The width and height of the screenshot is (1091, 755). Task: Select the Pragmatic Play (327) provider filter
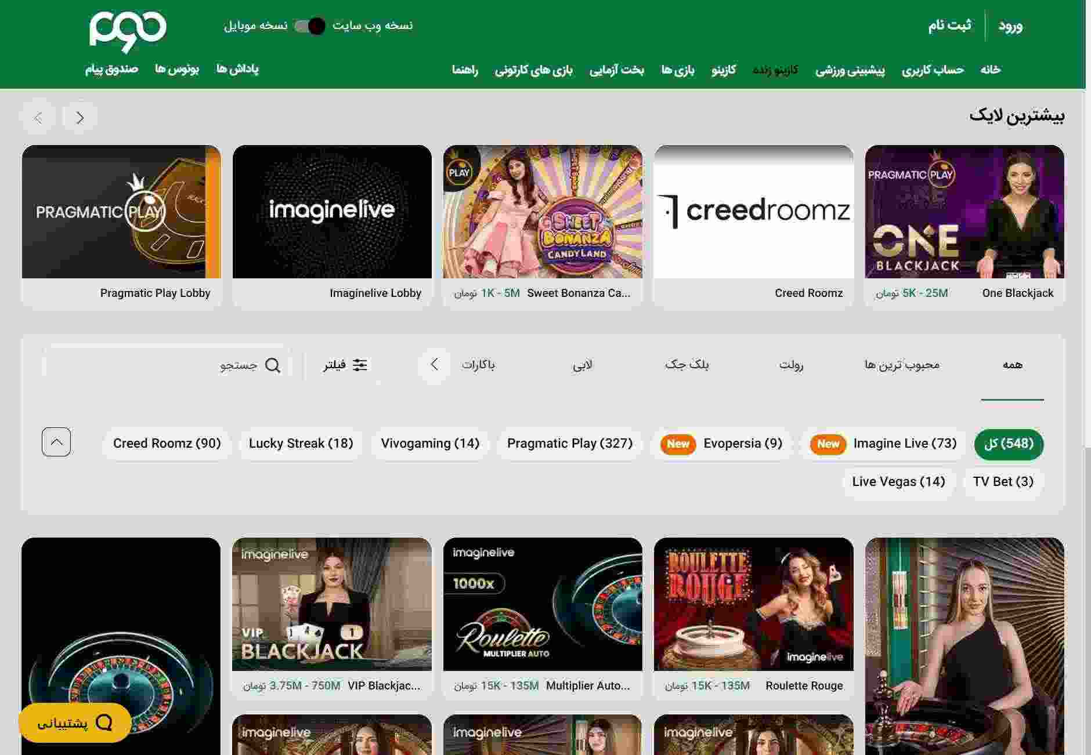click(x=569, y=444)
